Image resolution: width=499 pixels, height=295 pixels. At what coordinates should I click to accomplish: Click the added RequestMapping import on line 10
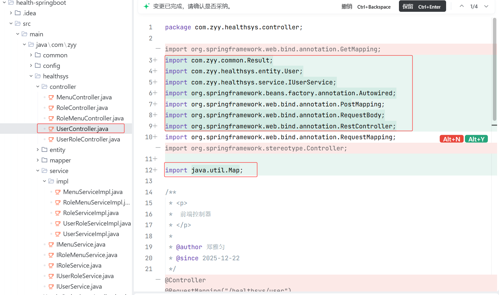[x=280, y=137]
